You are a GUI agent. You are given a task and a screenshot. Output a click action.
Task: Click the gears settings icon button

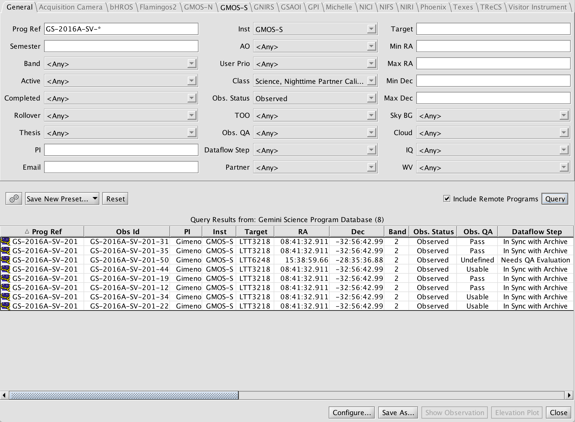click(x=14, y=199)
